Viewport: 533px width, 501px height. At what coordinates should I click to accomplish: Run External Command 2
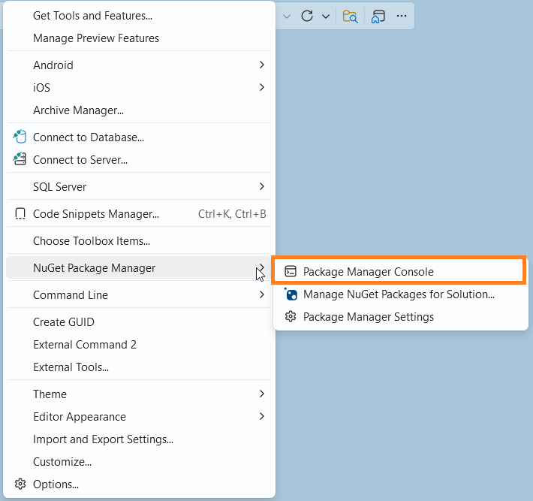[x=139, y=345]
